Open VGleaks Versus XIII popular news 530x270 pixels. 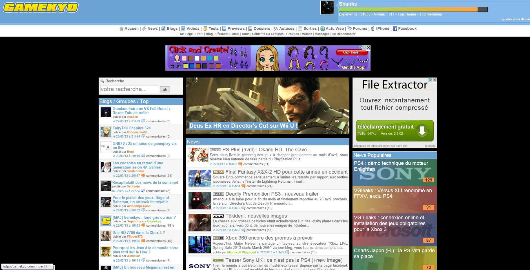395,200
